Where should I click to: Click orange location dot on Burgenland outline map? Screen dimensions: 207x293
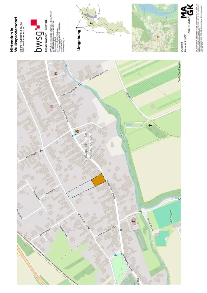pyautogui.click(x=92, y=24)
